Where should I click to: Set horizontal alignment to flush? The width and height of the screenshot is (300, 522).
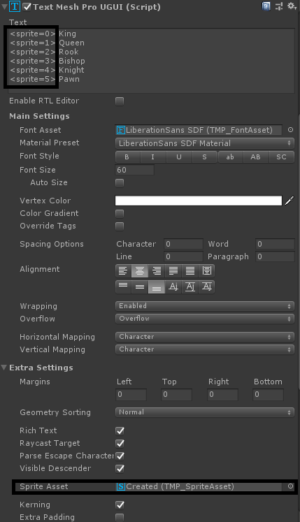click(x=190, y=271)
